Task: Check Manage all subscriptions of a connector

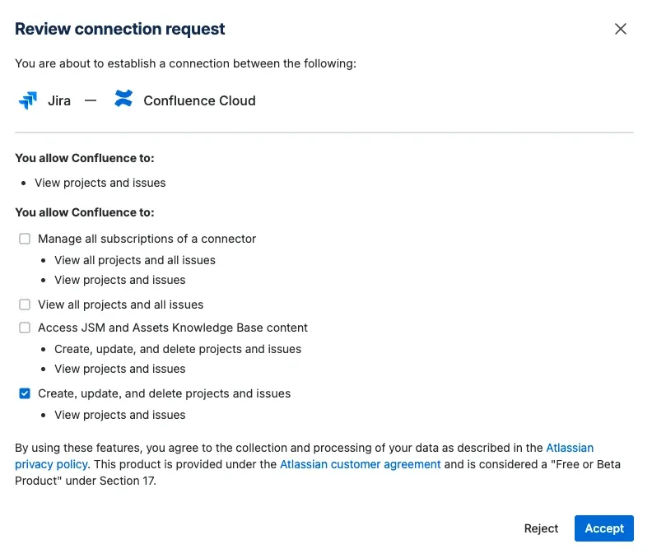Action: click(25, 239)
